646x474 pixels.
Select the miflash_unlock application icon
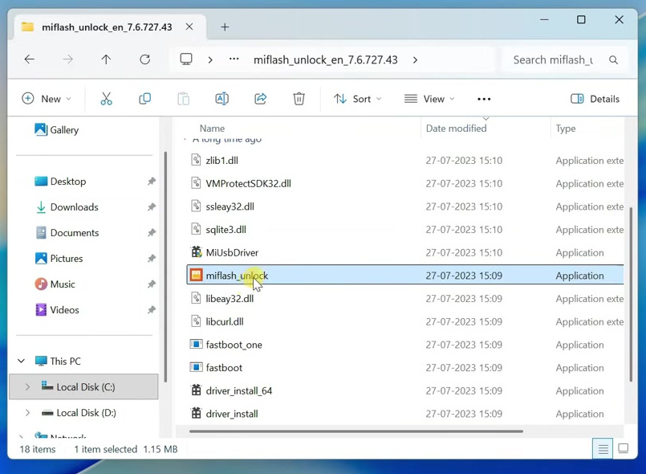coord(196,275)
